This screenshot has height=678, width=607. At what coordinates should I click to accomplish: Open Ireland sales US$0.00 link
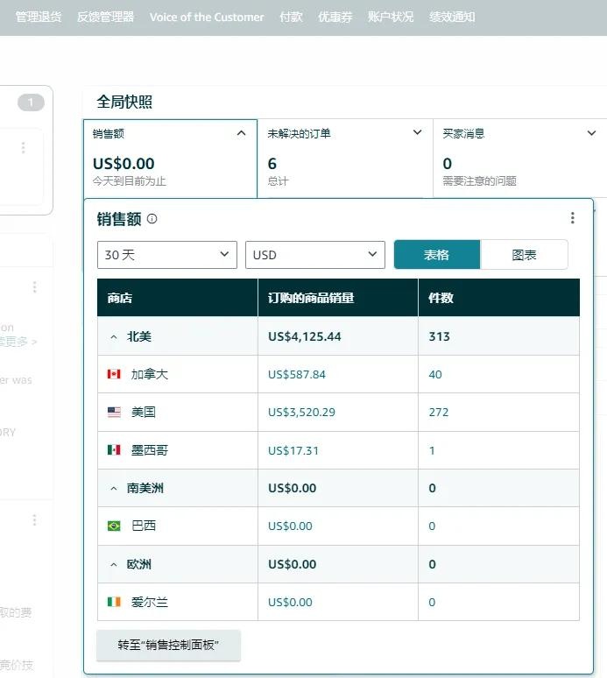tap(290, 603)
